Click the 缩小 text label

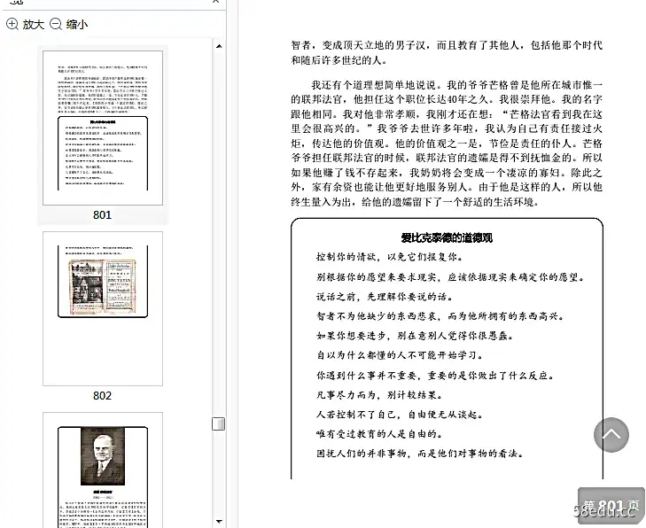(x=77, y=25)
